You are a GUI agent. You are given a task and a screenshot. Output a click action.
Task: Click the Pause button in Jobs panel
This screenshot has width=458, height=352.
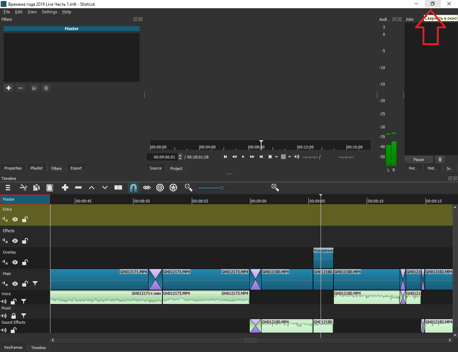418,159
